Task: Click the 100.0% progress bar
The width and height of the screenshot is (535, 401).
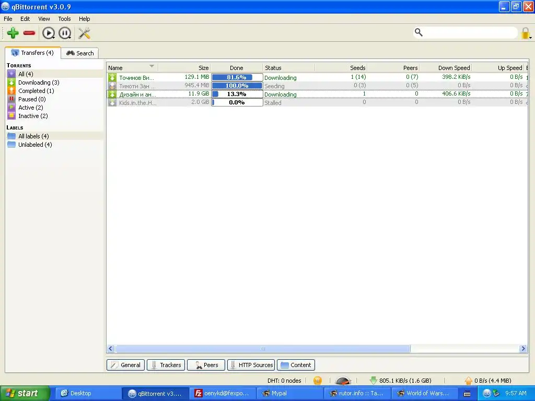Action: click(237, 86)
